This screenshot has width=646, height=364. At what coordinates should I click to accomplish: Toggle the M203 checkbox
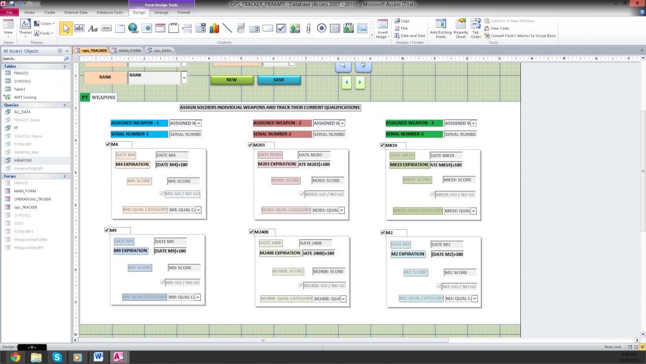tap(250, 145)
